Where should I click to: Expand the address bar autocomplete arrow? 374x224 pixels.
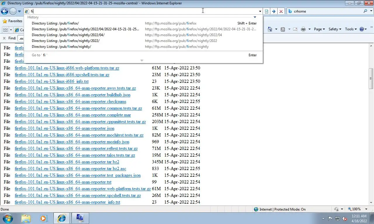coord(260,11)
